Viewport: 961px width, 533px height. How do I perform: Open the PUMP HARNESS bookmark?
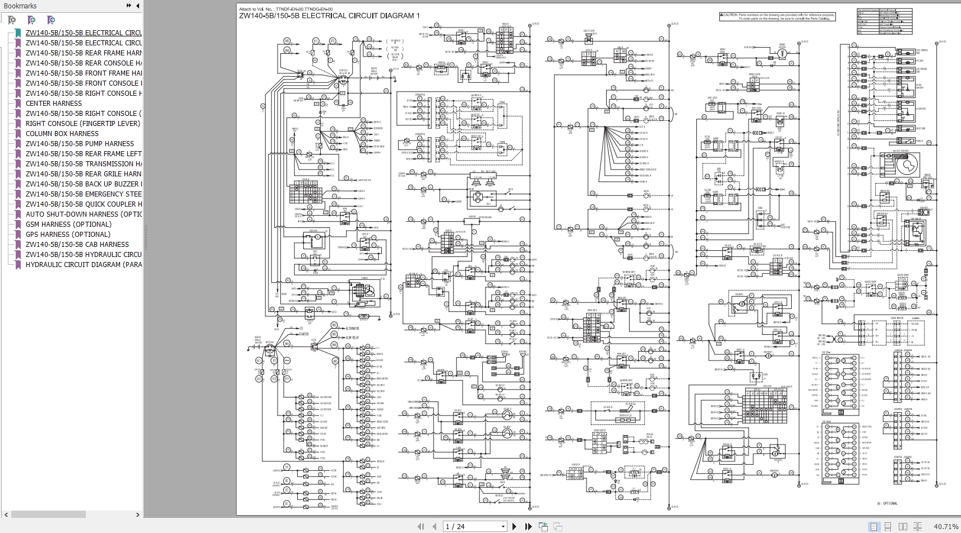click(80, 144)
